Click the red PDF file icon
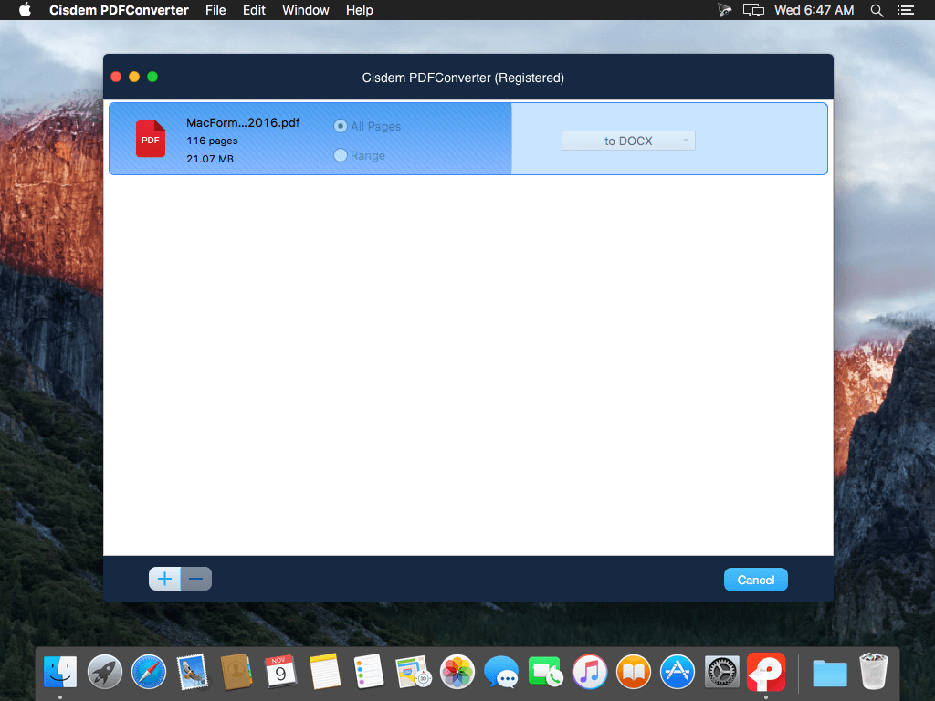Viewport: 935px width, 701px height. click(151, 139)
